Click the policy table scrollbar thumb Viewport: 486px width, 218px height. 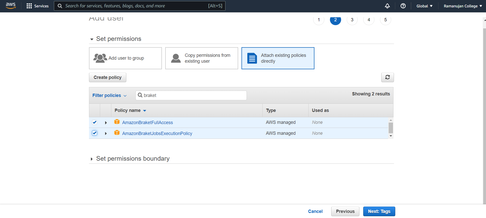391,128
